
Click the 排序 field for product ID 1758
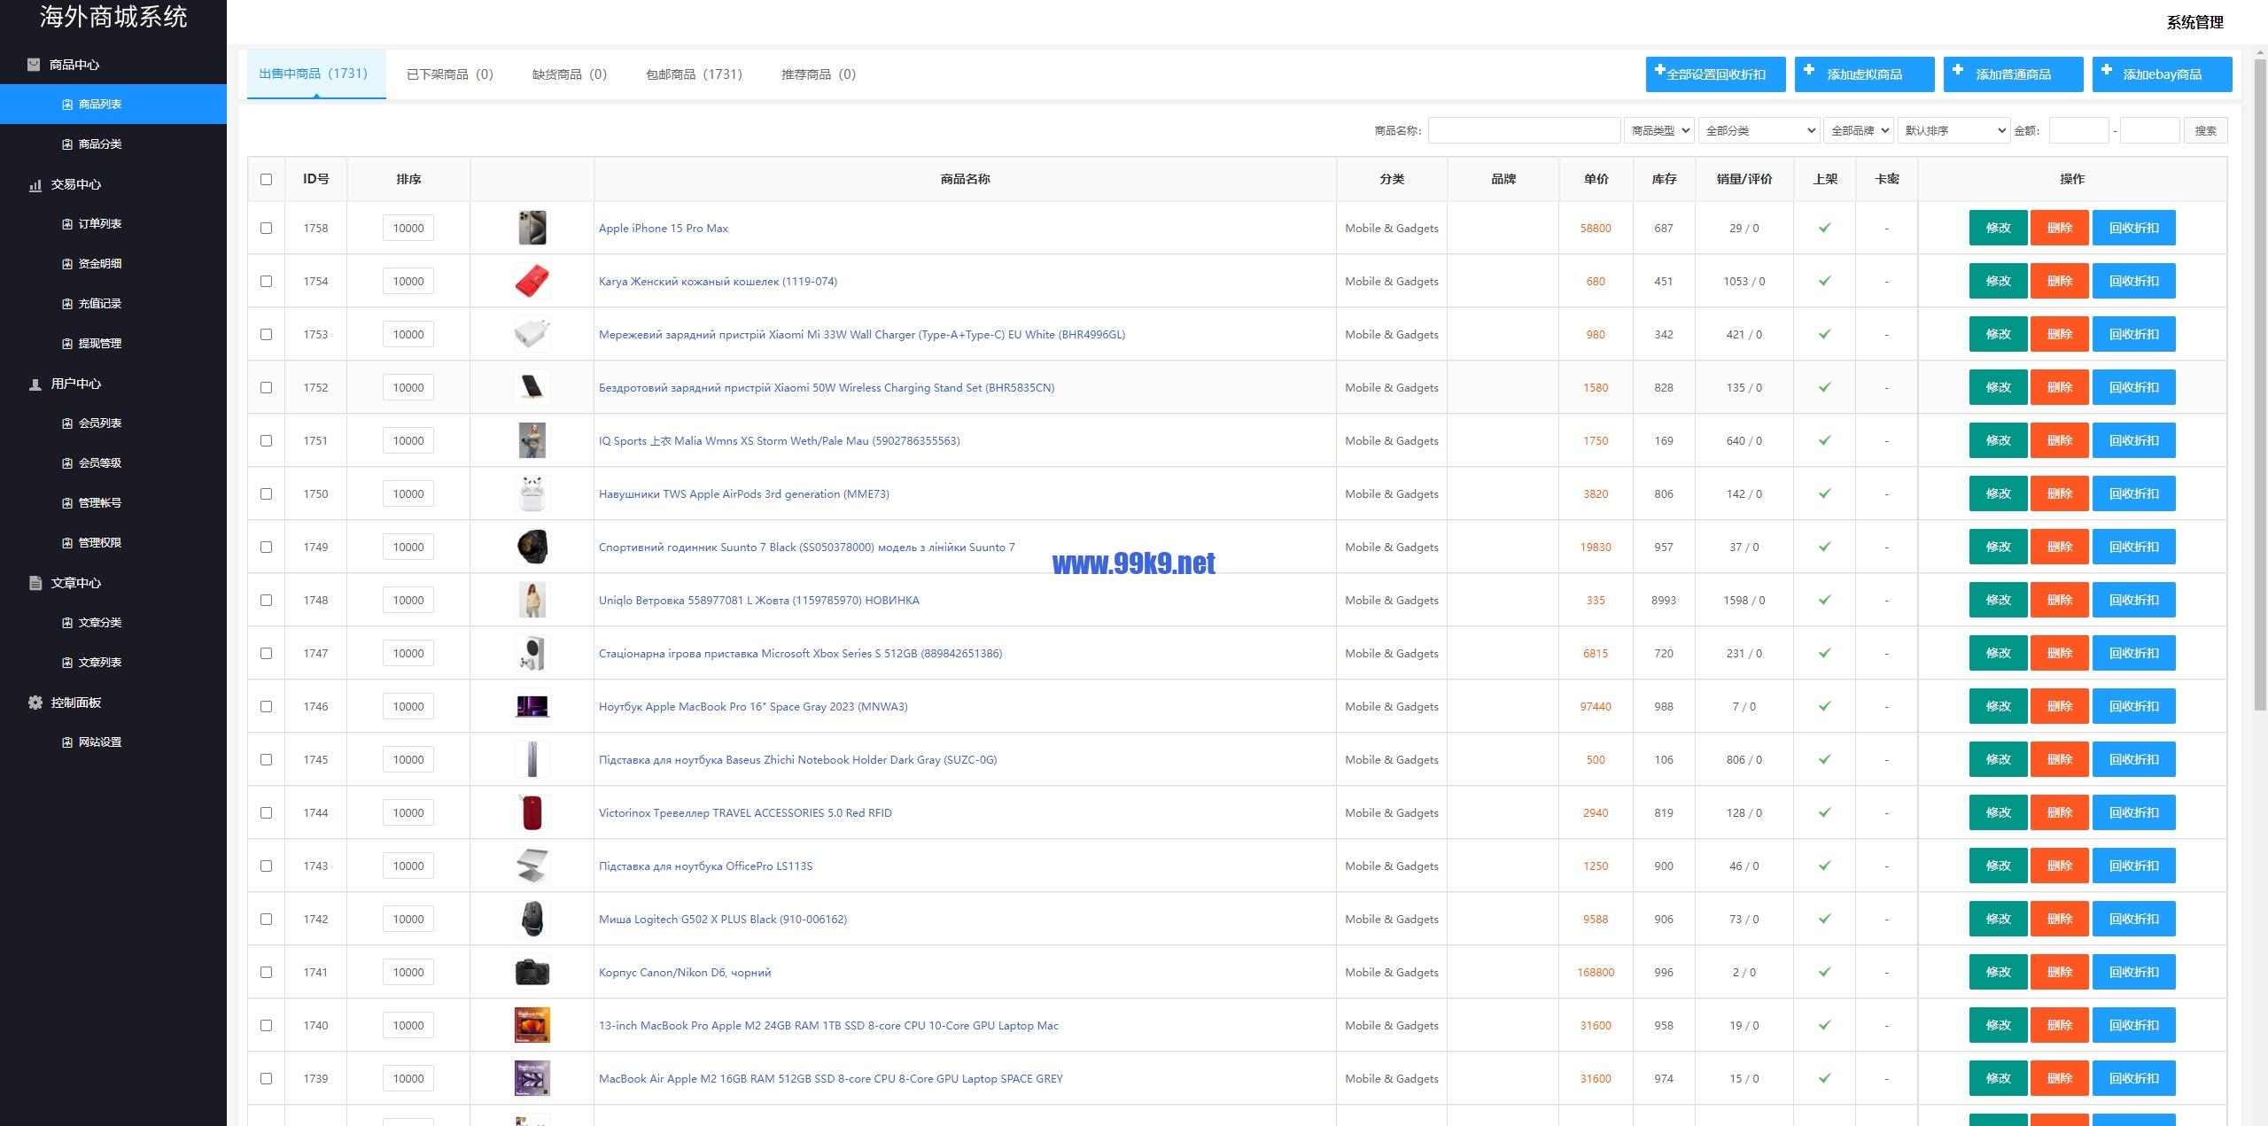coord(408,228)
